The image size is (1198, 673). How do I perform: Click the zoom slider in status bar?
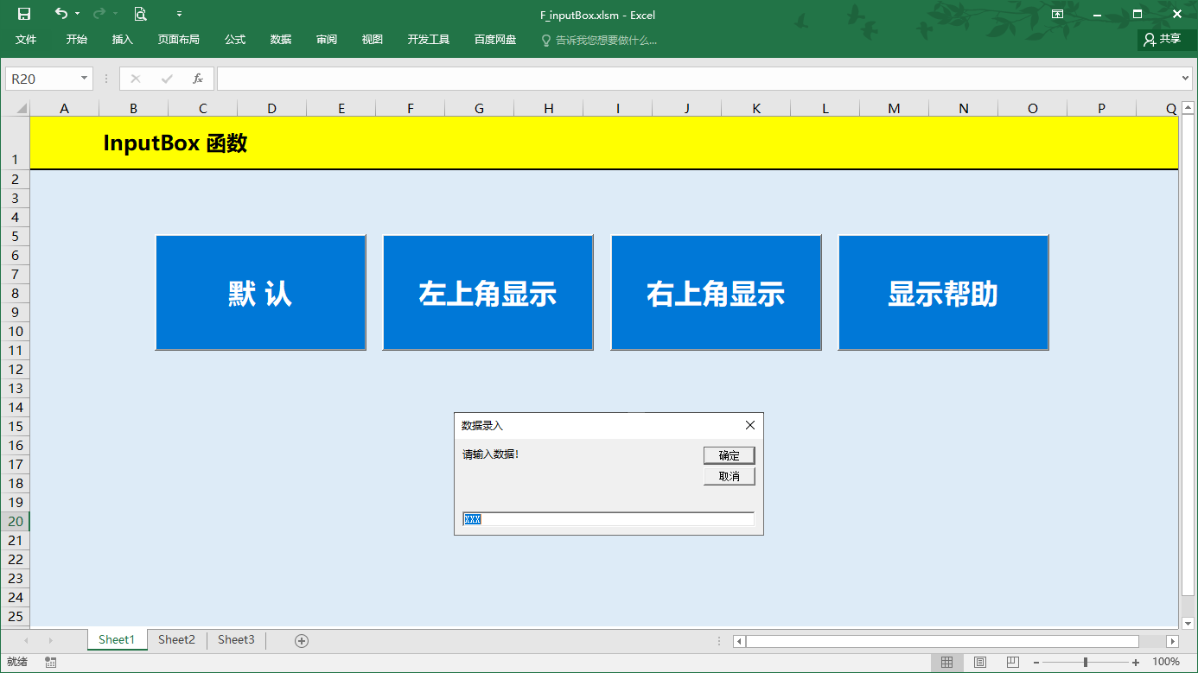point(1086,661)
